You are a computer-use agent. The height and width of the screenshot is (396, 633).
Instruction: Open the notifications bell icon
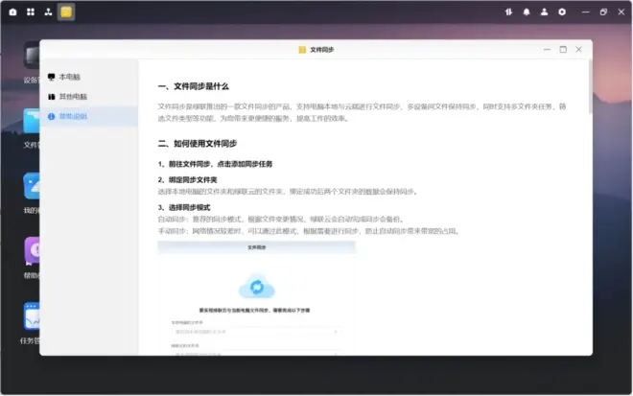pyautogui.click(x=527, y=12)
